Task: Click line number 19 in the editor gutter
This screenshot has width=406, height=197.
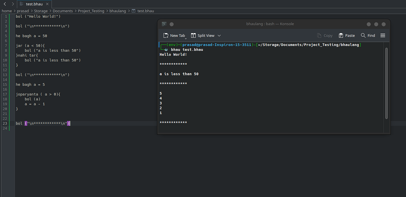Action: tap(5, 104)
